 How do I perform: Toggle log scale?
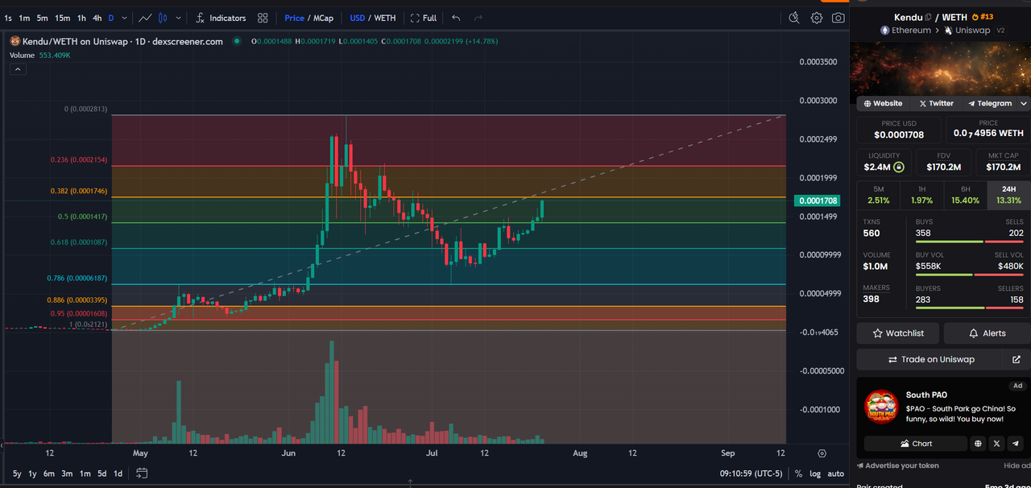[815, 474]
